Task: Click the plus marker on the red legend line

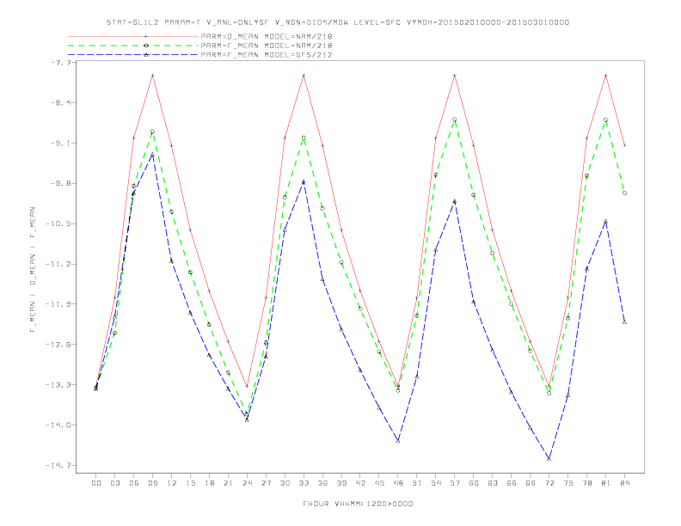Action: click(146, 36)
